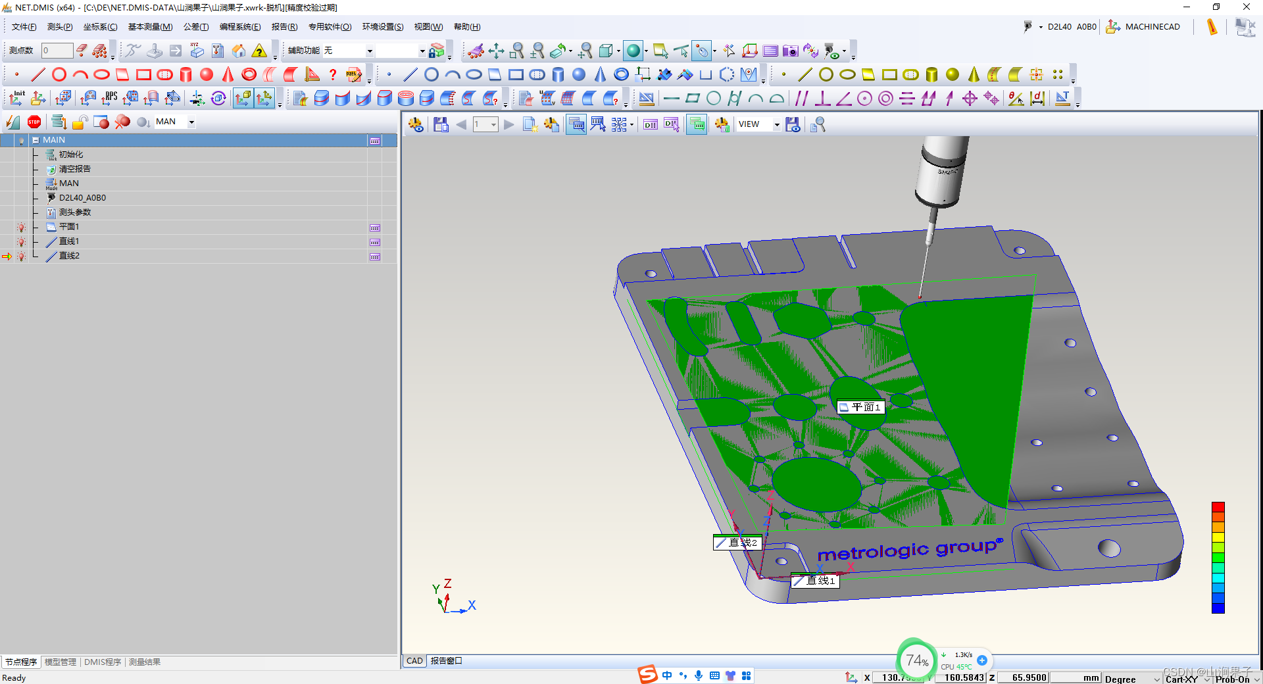The image size is (1263, 684).
Task: Switch to the DMIS程序 tab
Action: (x=103, y=662)
